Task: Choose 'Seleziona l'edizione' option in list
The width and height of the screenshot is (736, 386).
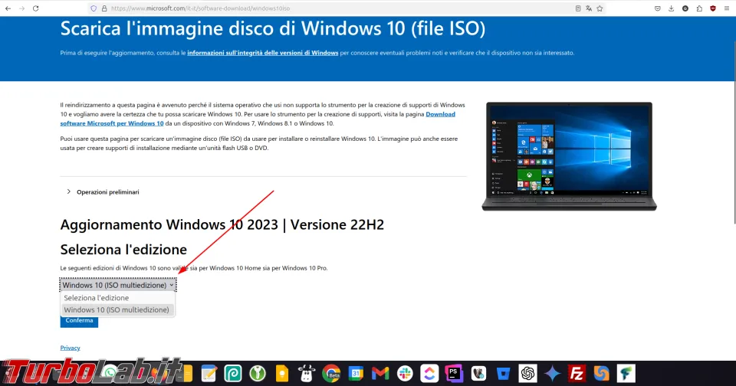Action: pyautogui.click(x=118, y=298)
